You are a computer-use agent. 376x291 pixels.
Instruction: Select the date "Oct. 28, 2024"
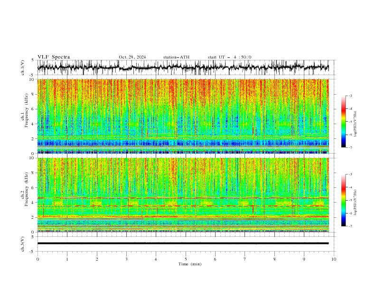pos(132,57)
